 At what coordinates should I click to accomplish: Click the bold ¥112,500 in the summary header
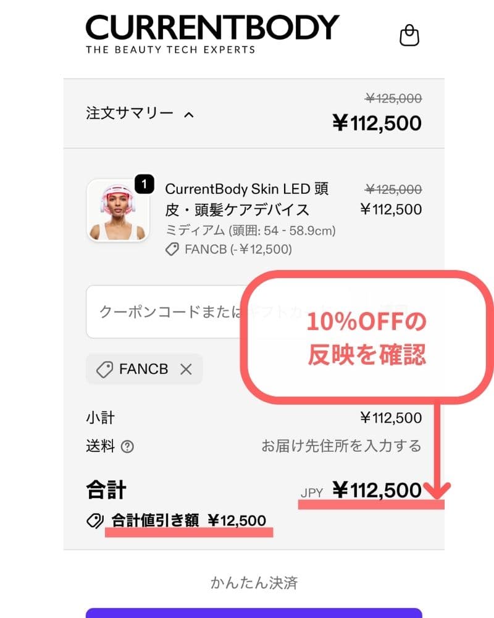377,123
